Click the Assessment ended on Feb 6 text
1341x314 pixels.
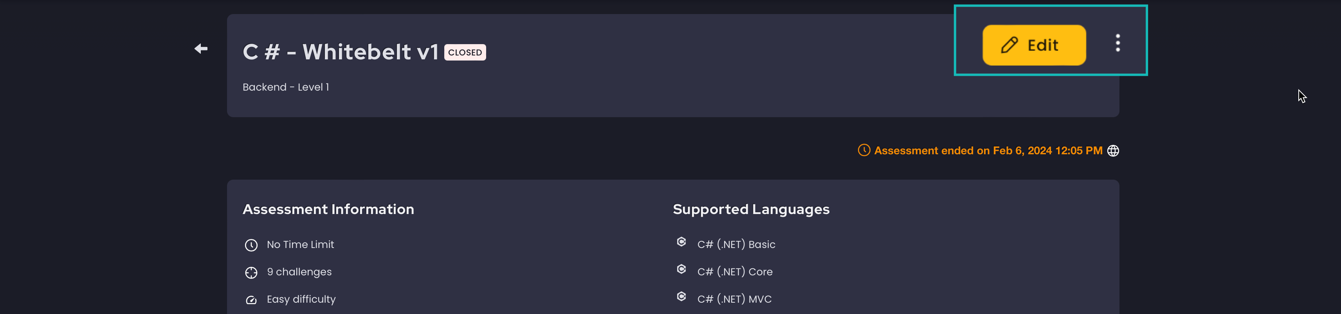tap(988, 150)
